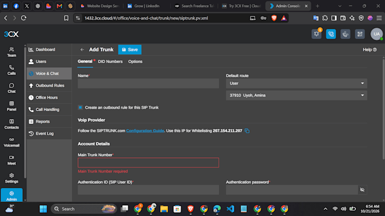This screenshot has width=385, height=216.
Task: Open the 37910 Uyoh, Amina dropdown
Action: coord(296,95)
